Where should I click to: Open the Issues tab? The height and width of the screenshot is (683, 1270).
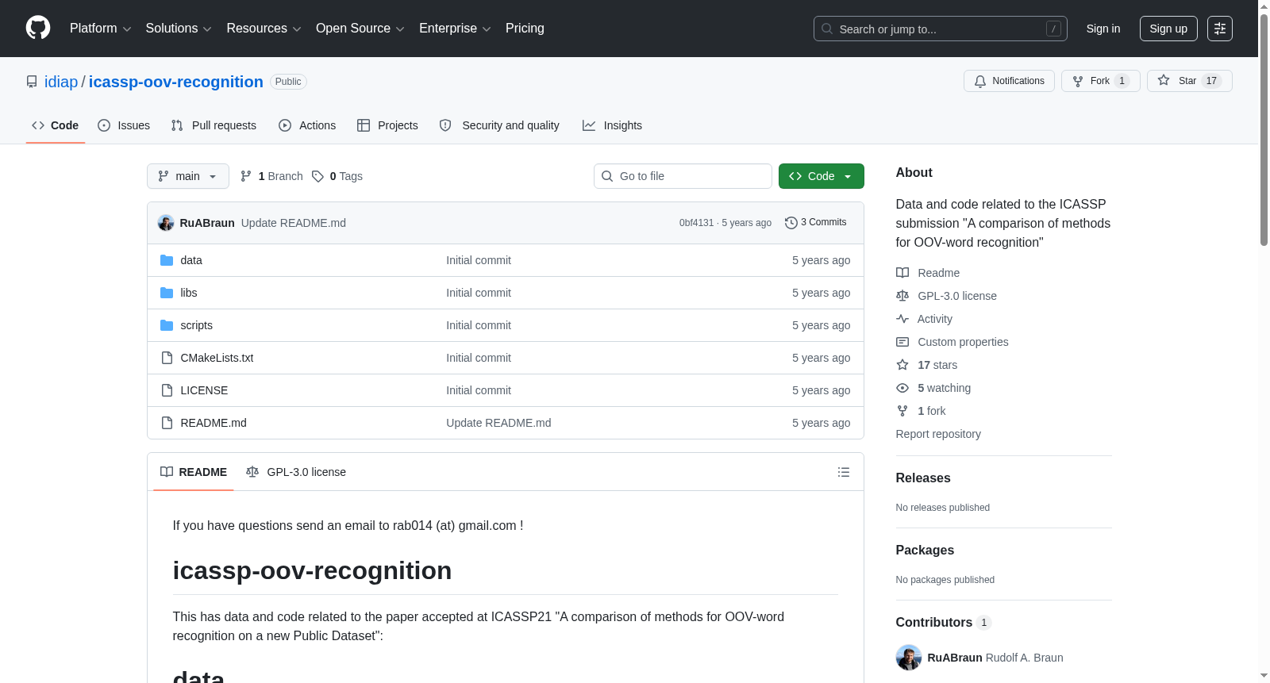point(124,125)
